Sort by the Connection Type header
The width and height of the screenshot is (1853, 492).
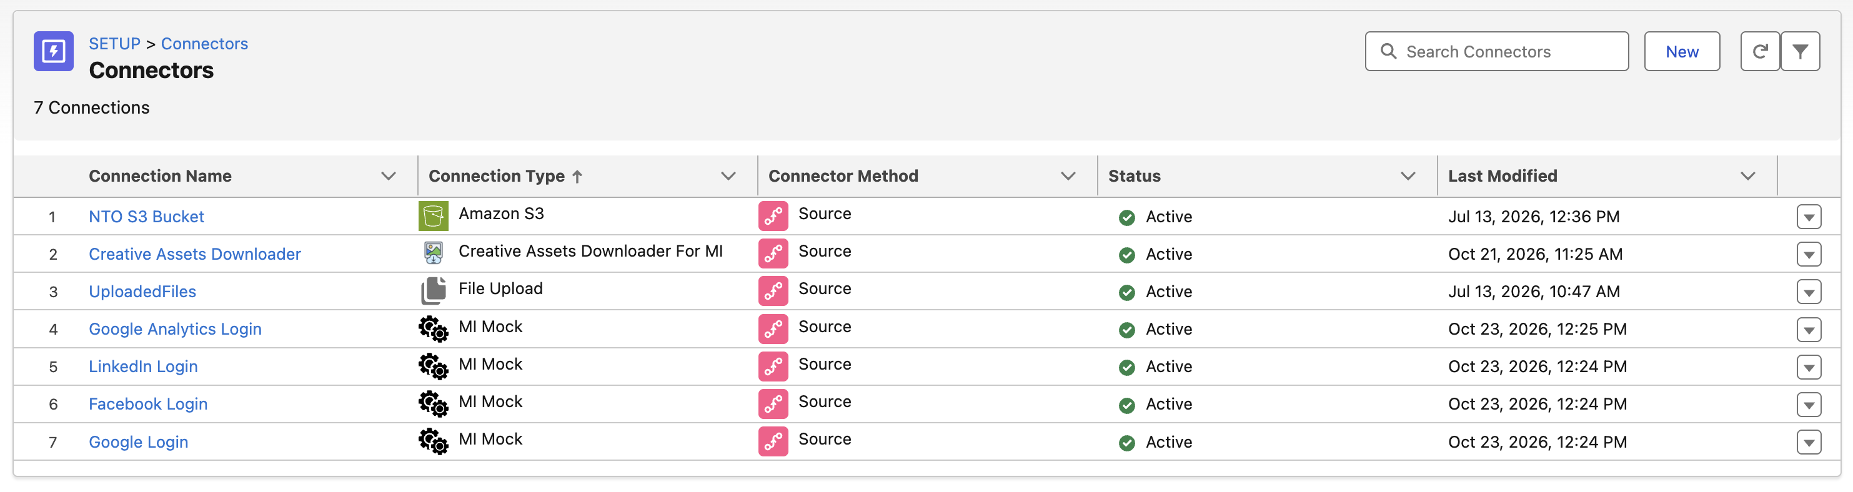click(496, 176)
